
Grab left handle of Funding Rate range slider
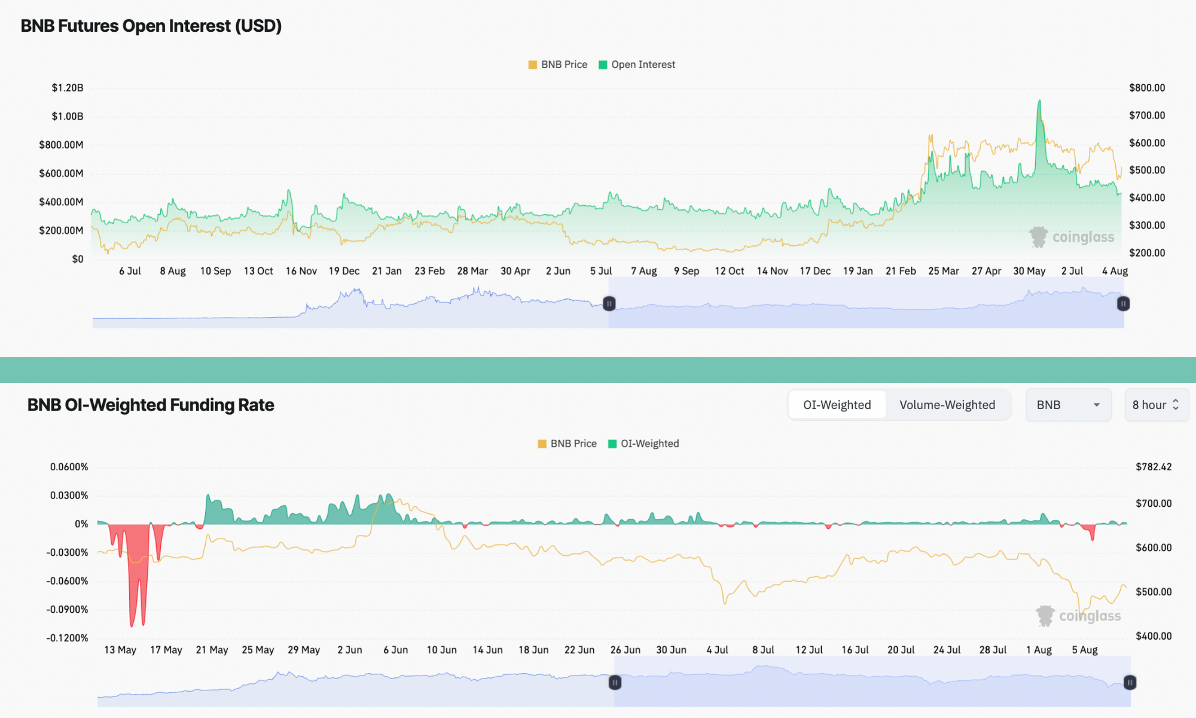pos(615,682)
